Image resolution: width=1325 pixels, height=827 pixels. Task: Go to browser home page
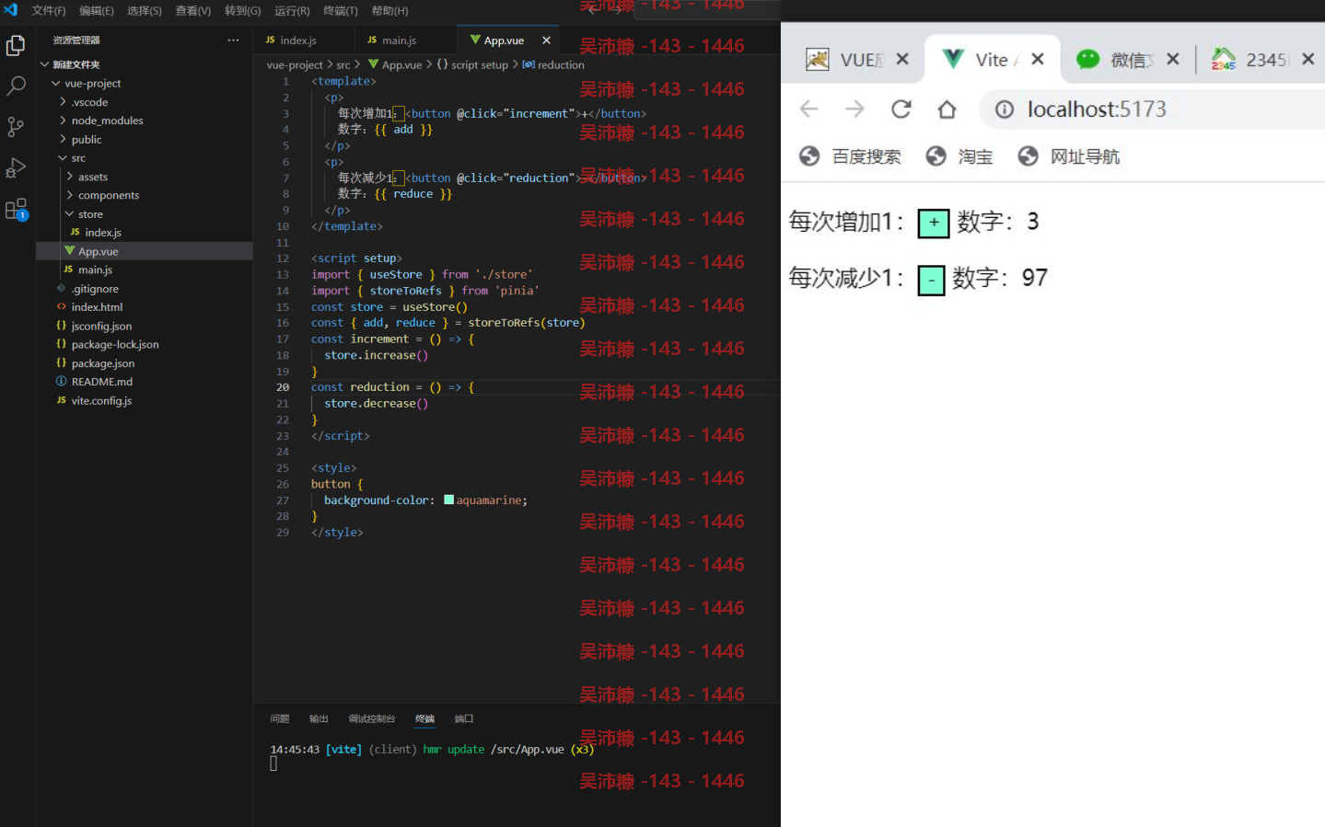pos(947,109)
